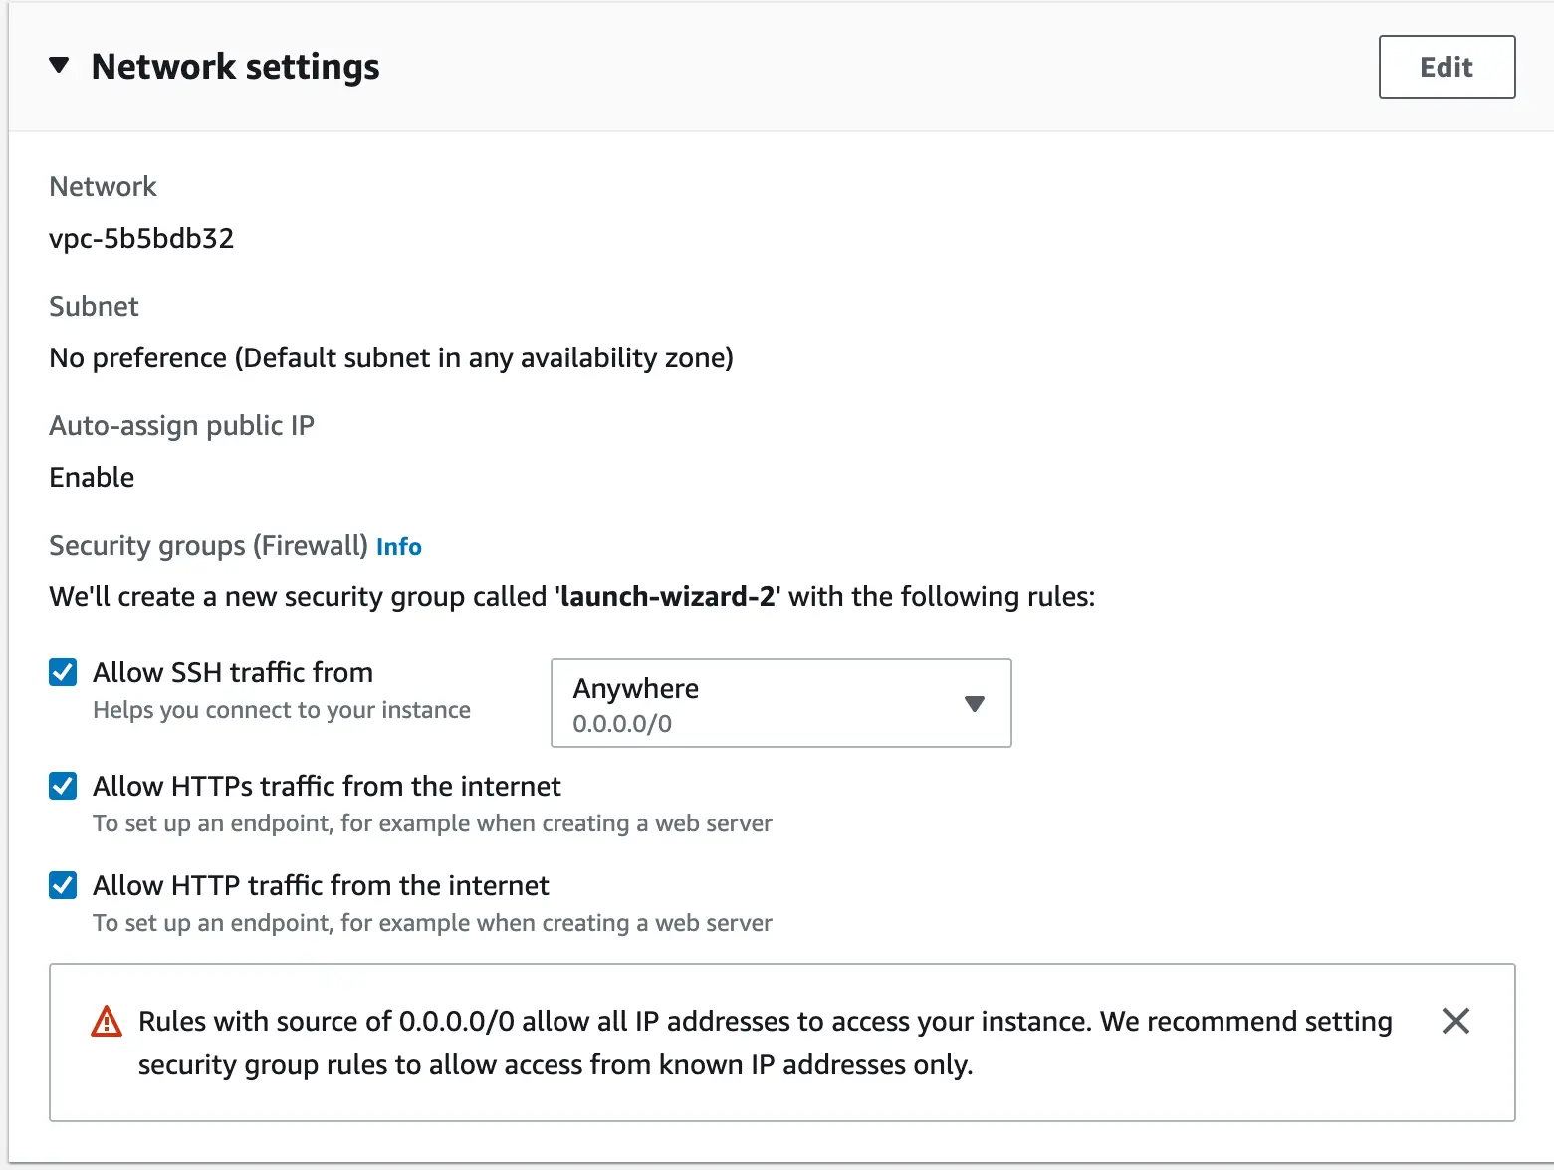Screen dimensions: 1554x1170
Task: Open the Info link next to Security groups
Action: (x=398, y=546)
